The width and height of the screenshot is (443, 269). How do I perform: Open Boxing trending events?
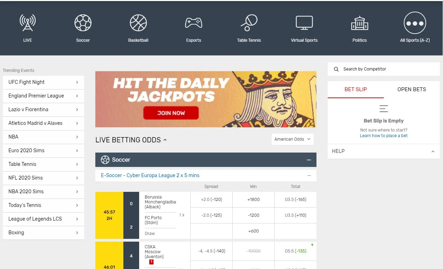43,233
